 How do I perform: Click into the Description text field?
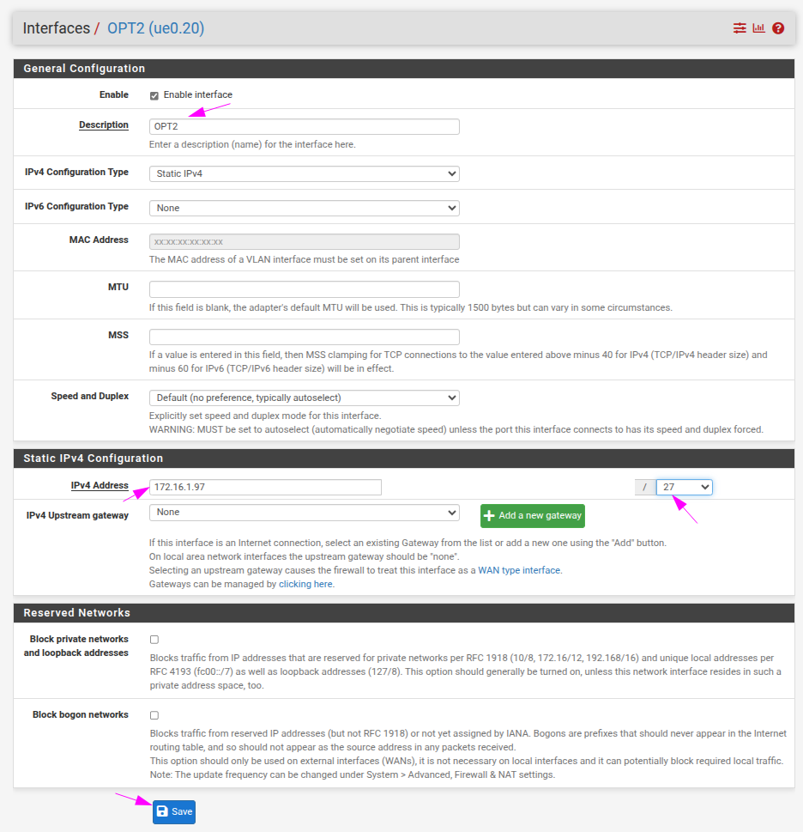coord(304,126)
